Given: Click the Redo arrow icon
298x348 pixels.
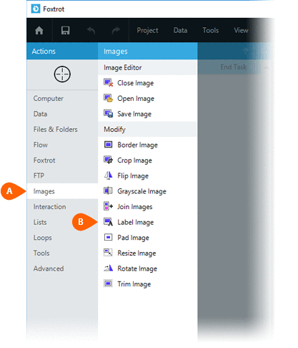Looking at the screenshot, I should (x=116, y=31).
